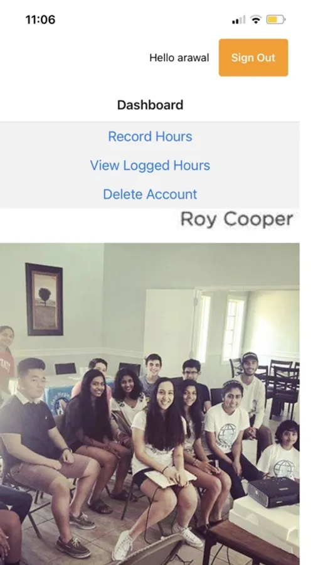The image size is (318, 565).
Task: Tap the Hello arawal greeting text
Action: pos(179,58)
